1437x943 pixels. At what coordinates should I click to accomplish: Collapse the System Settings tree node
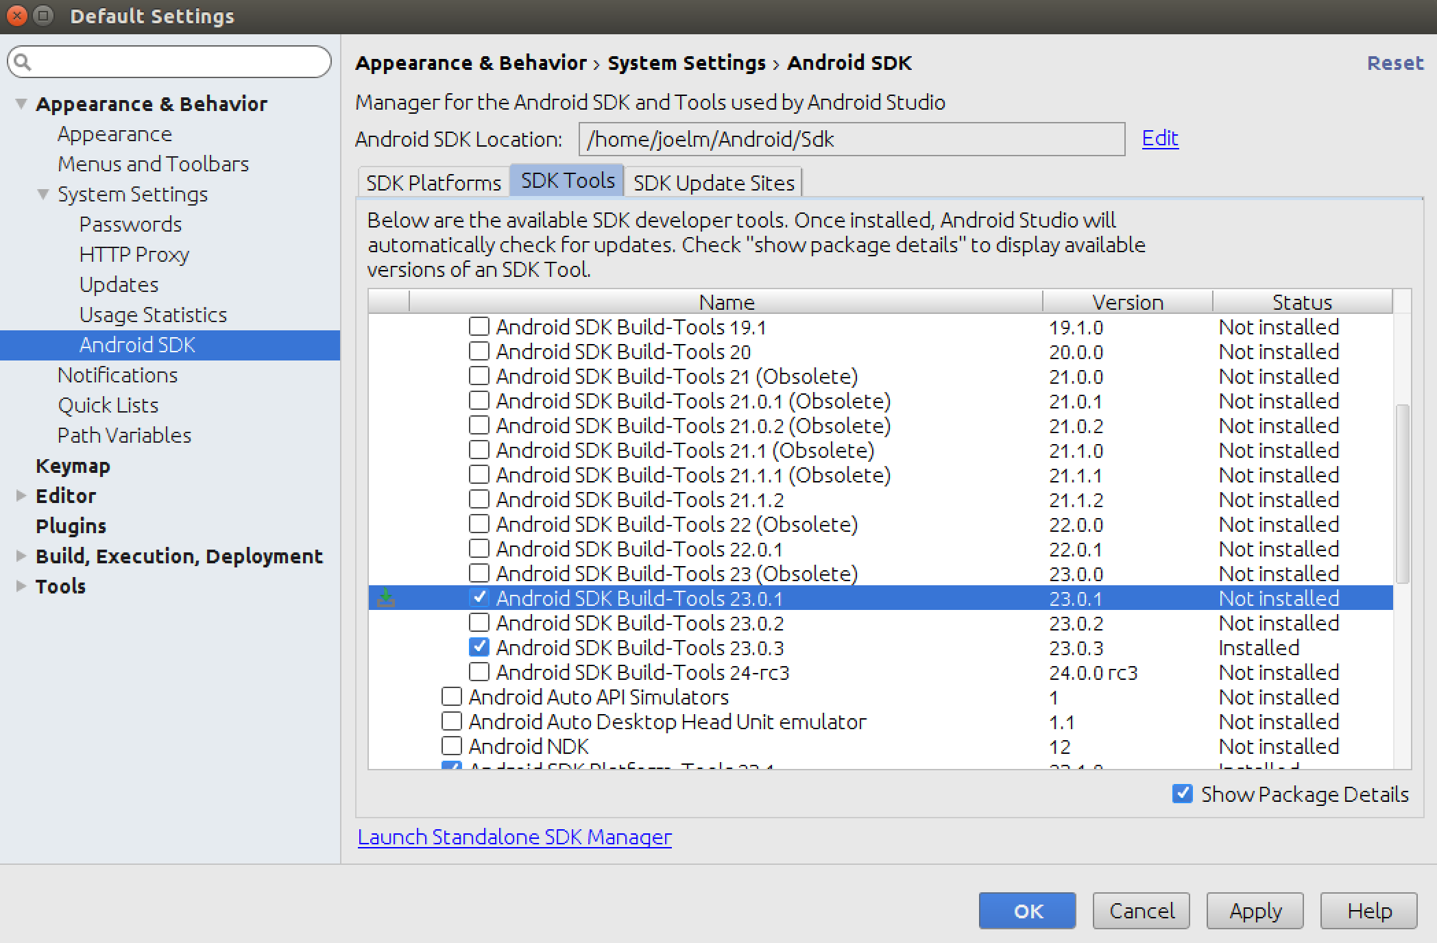coord(43,195)
